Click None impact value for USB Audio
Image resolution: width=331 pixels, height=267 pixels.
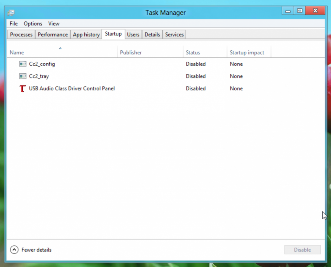pos(236,88)
